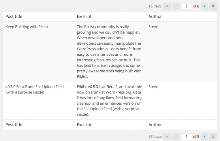Go to first page using top pagination

pyautogui.click(x=167, y=6)
